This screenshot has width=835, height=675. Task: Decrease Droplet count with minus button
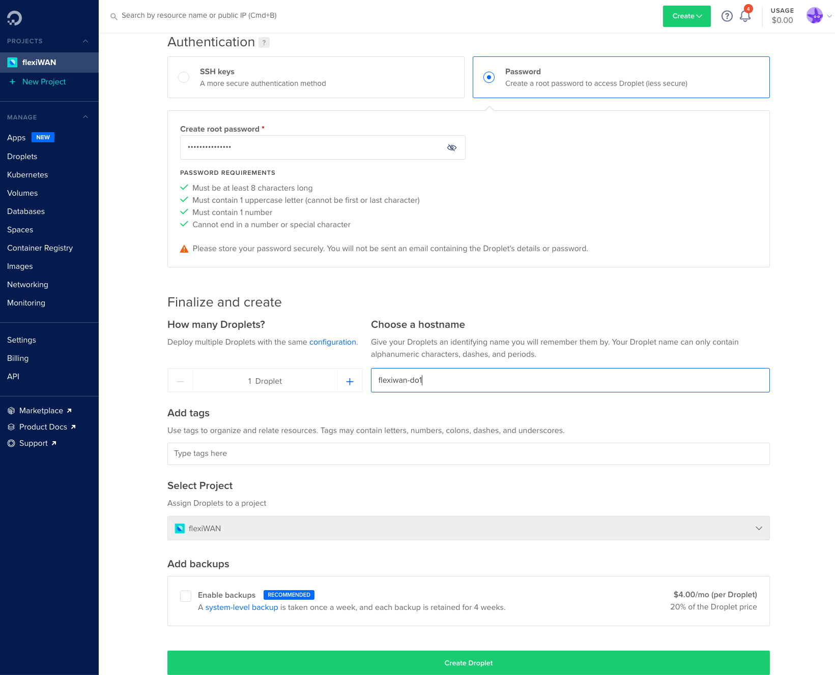180,381
